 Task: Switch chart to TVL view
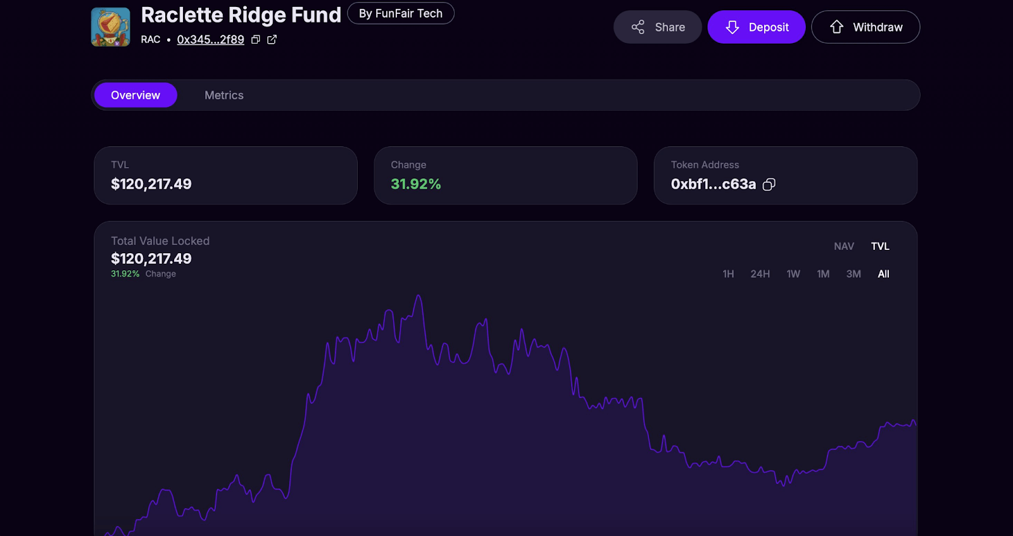pos(880,246)
